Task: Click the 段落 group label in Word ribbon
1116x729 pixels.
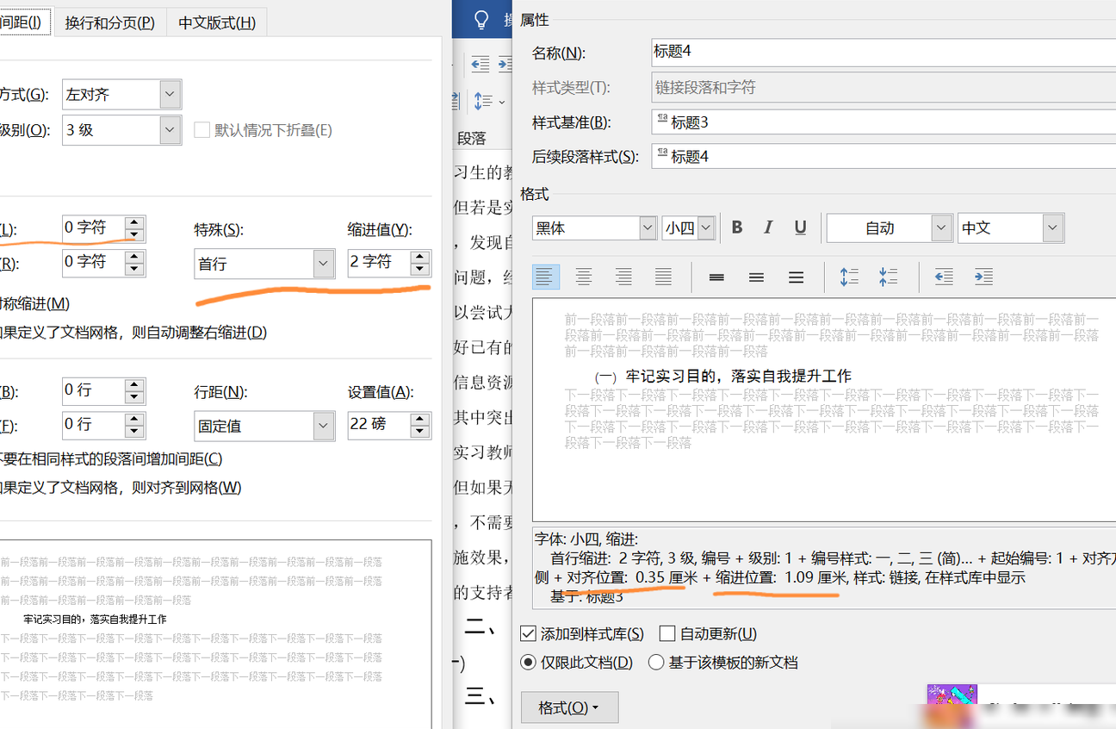Action: tap(472, 138)
